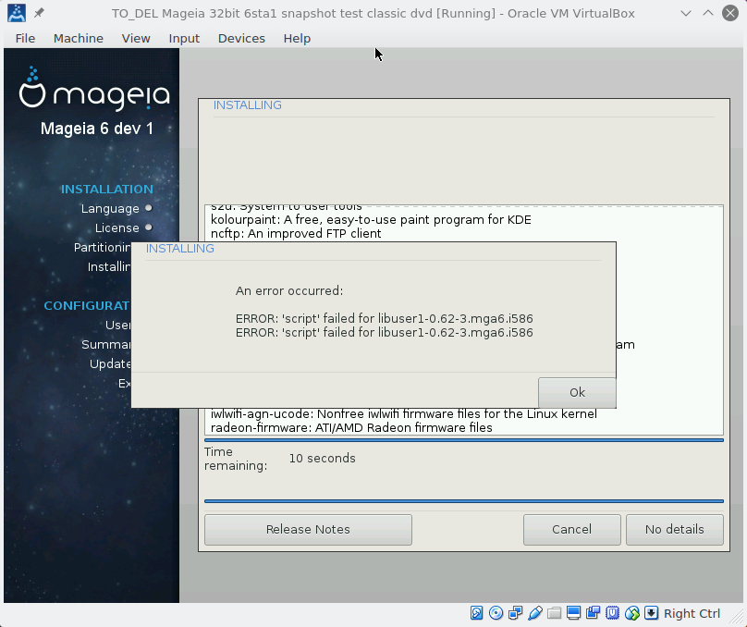Click the overall progress bar above Release Notes
The width and height of the screenshot is (747, 627).
point(464,501)
